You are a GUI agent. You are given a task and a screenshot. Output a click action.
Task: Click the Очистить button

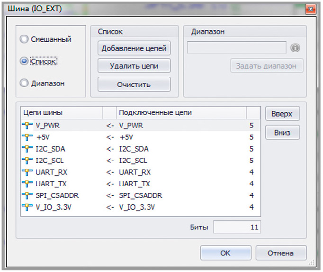click(134, 84)
